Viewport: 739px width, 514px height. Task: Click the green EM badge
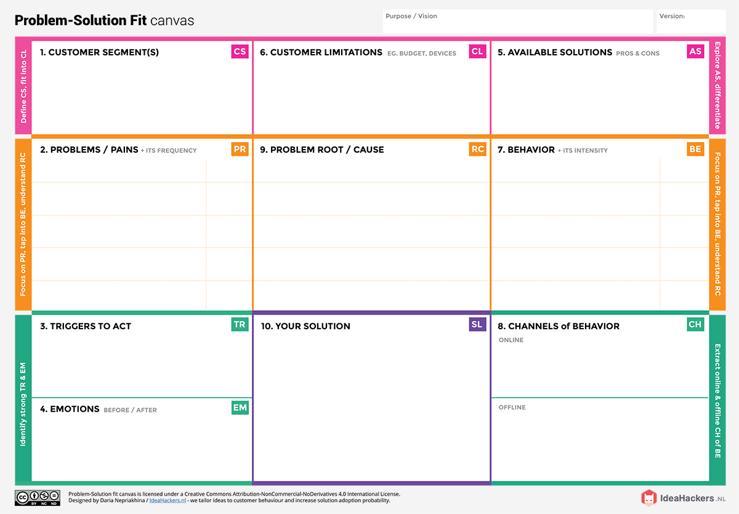coord(240,408)
